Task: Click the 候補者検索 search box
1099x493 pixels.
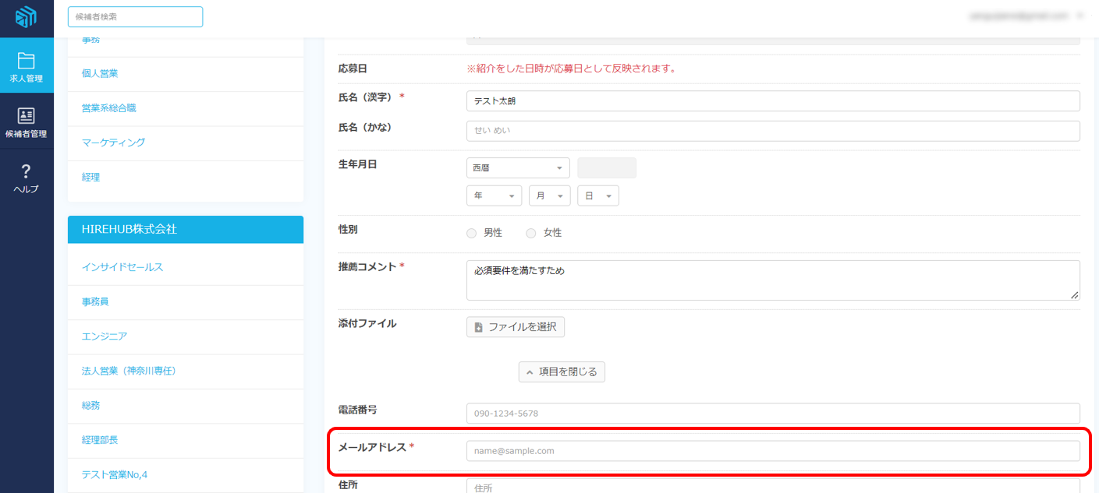Action: click(x=135, y=17)
